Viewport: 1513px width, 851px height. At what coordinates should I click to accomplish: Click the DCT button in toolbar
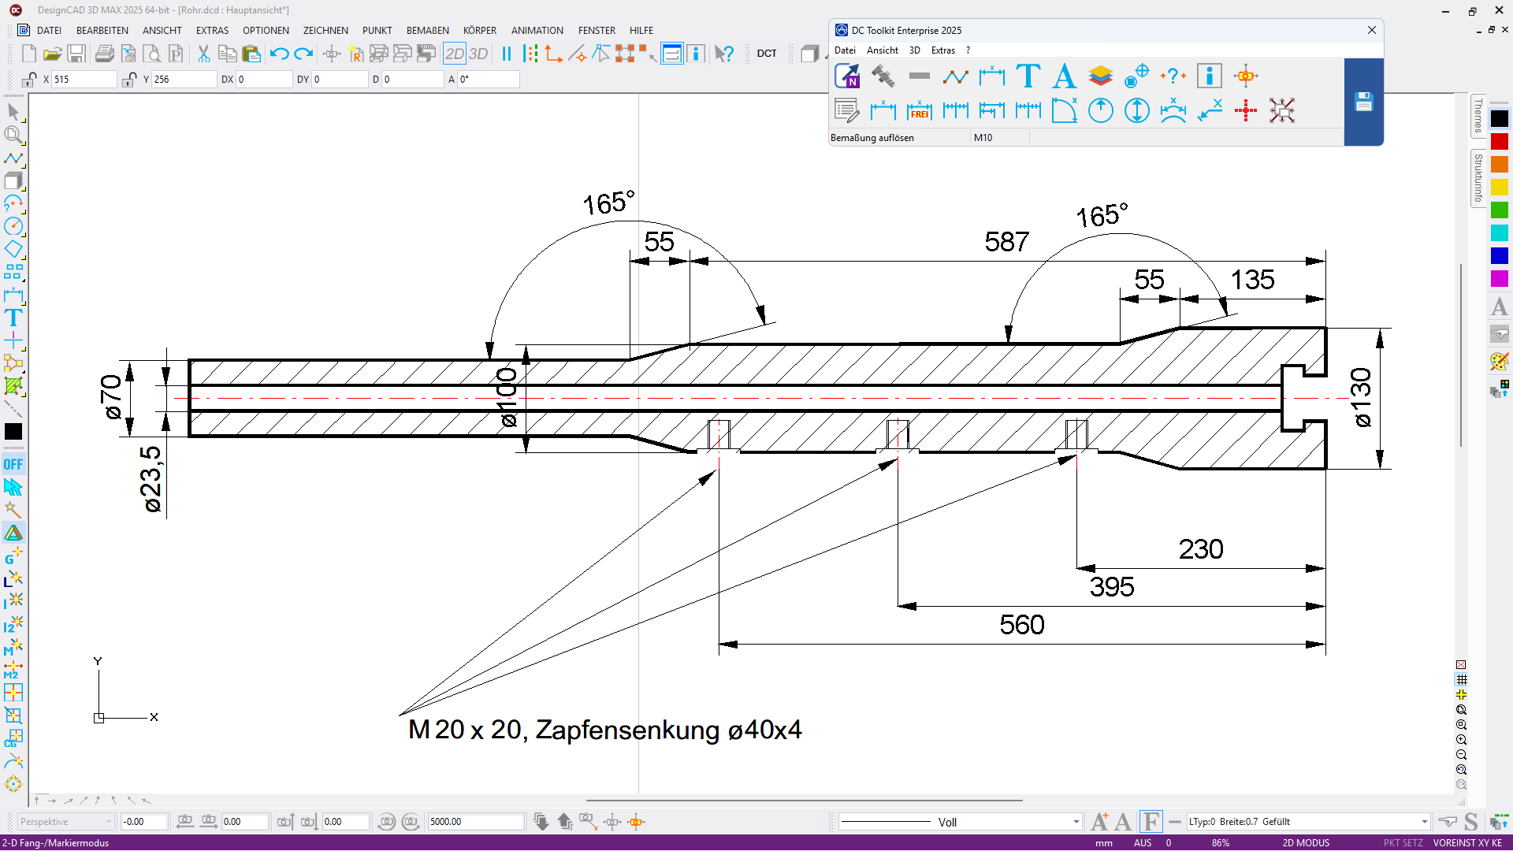coord(766,54)
